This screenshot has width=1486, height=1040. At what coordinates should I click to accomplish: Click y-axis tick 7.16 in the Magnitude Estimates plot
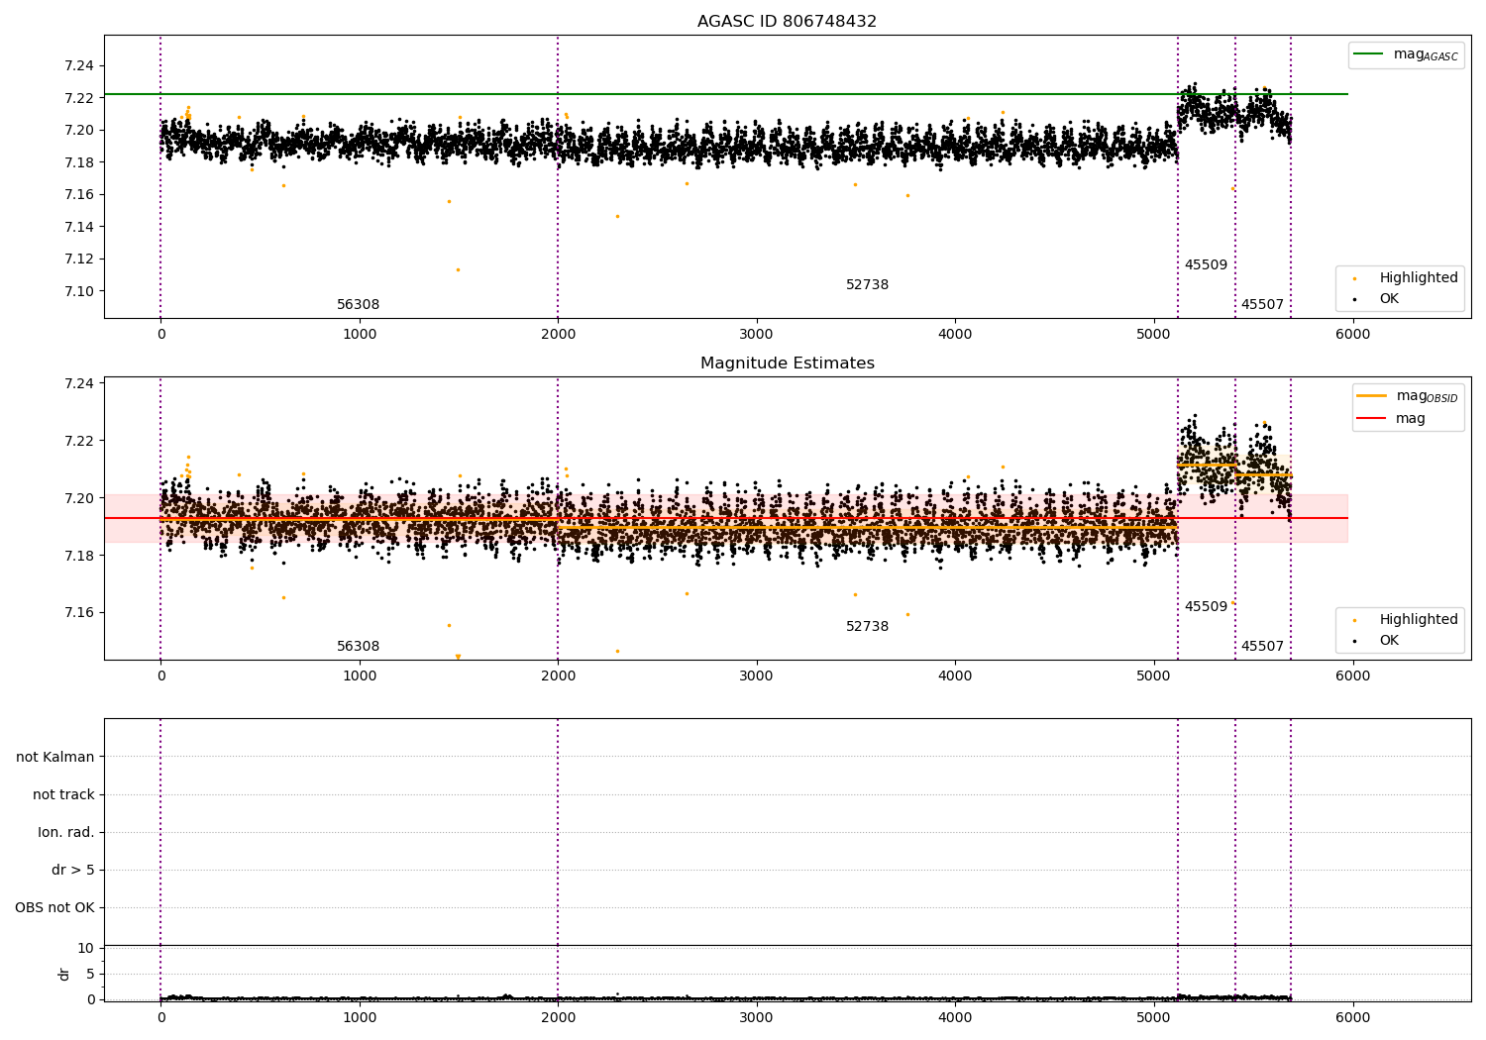pyautogui.click(x=78, y=613)
